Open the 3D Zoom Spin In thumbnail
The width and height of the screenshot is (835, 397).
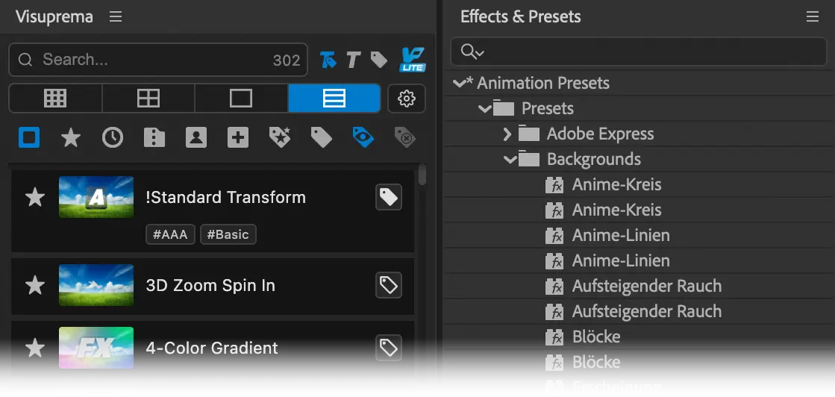click(96, 285)
